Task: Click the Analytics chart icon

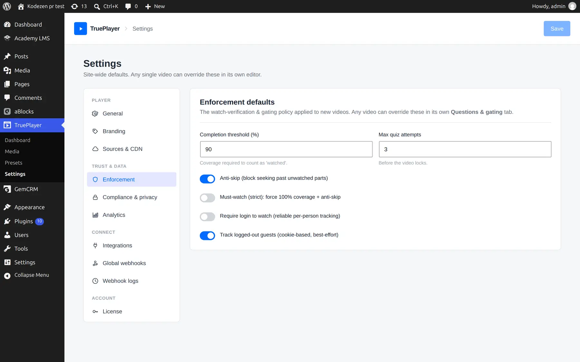Action: [x=95, y=215]
